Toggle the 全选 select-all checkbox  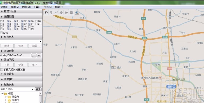click(x=1, y=33)
